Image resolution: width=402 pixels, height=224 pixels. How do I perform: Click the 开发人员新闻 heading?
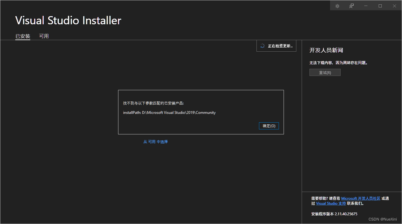coord(326,50)
